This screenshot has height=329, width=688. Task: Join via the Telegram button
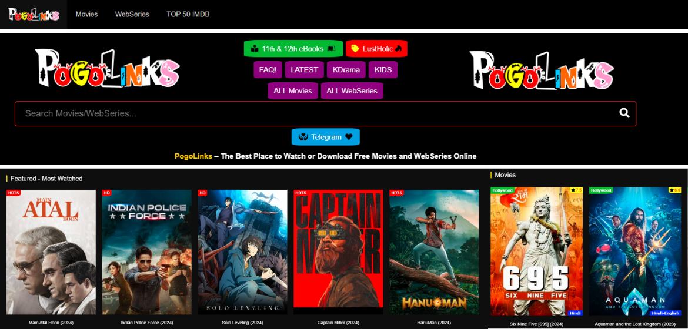click(x=326, y=137)
